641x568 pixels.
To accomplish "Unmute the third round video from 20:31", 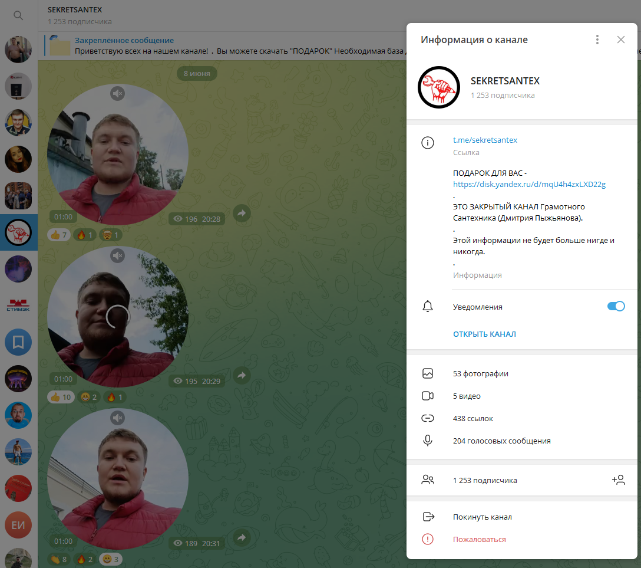I will pyautogui.click(x=117, y=418).
